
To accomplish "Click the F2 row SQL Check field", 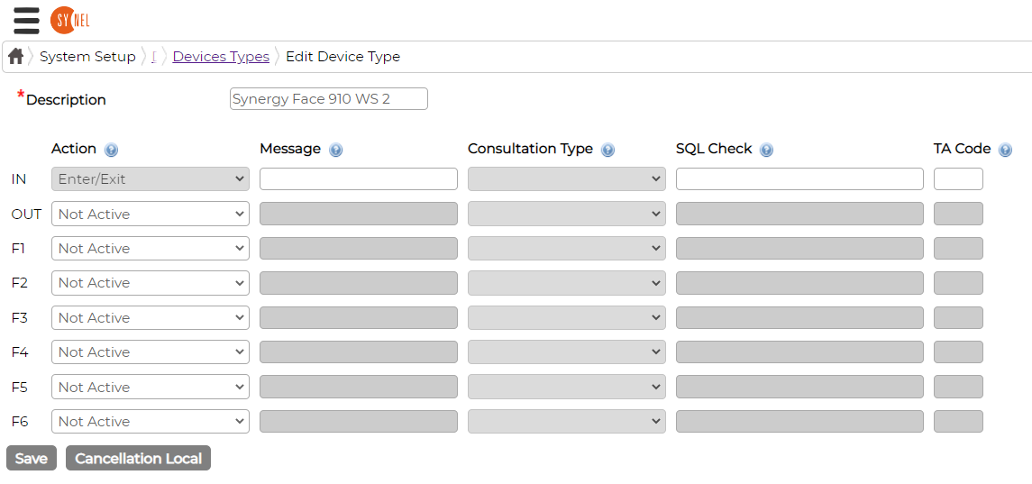I will [799, 282].
